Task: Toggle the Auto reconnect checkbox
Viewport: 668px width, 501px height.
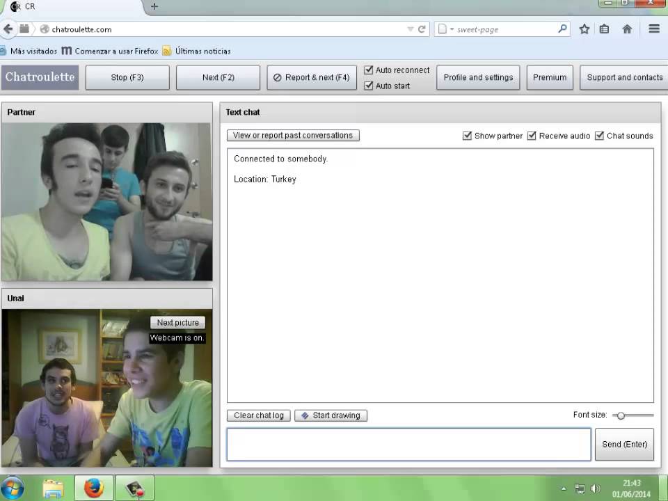Action: pos(369,70)
